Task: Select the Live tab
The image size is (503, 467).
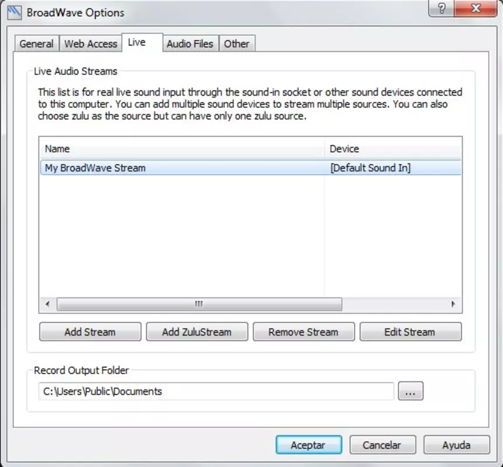Action: click(142, 42)
